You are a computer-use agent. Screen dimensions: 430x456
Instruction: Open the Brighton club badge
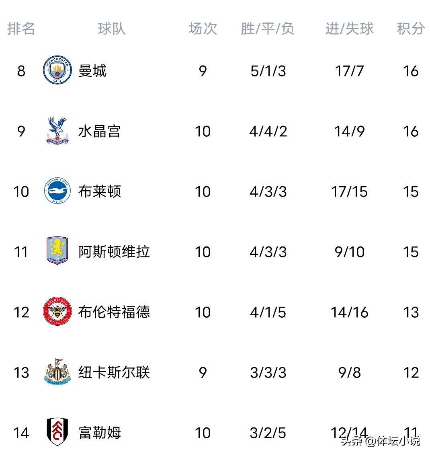[57, 191]
